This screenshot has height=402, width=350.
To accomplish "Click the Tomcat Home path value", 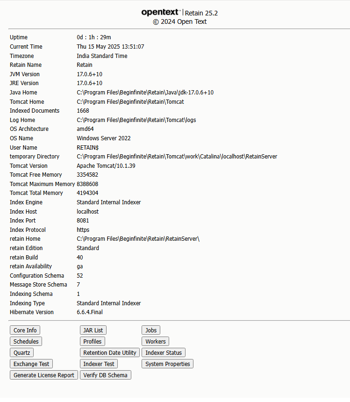I will click(130, 102).
